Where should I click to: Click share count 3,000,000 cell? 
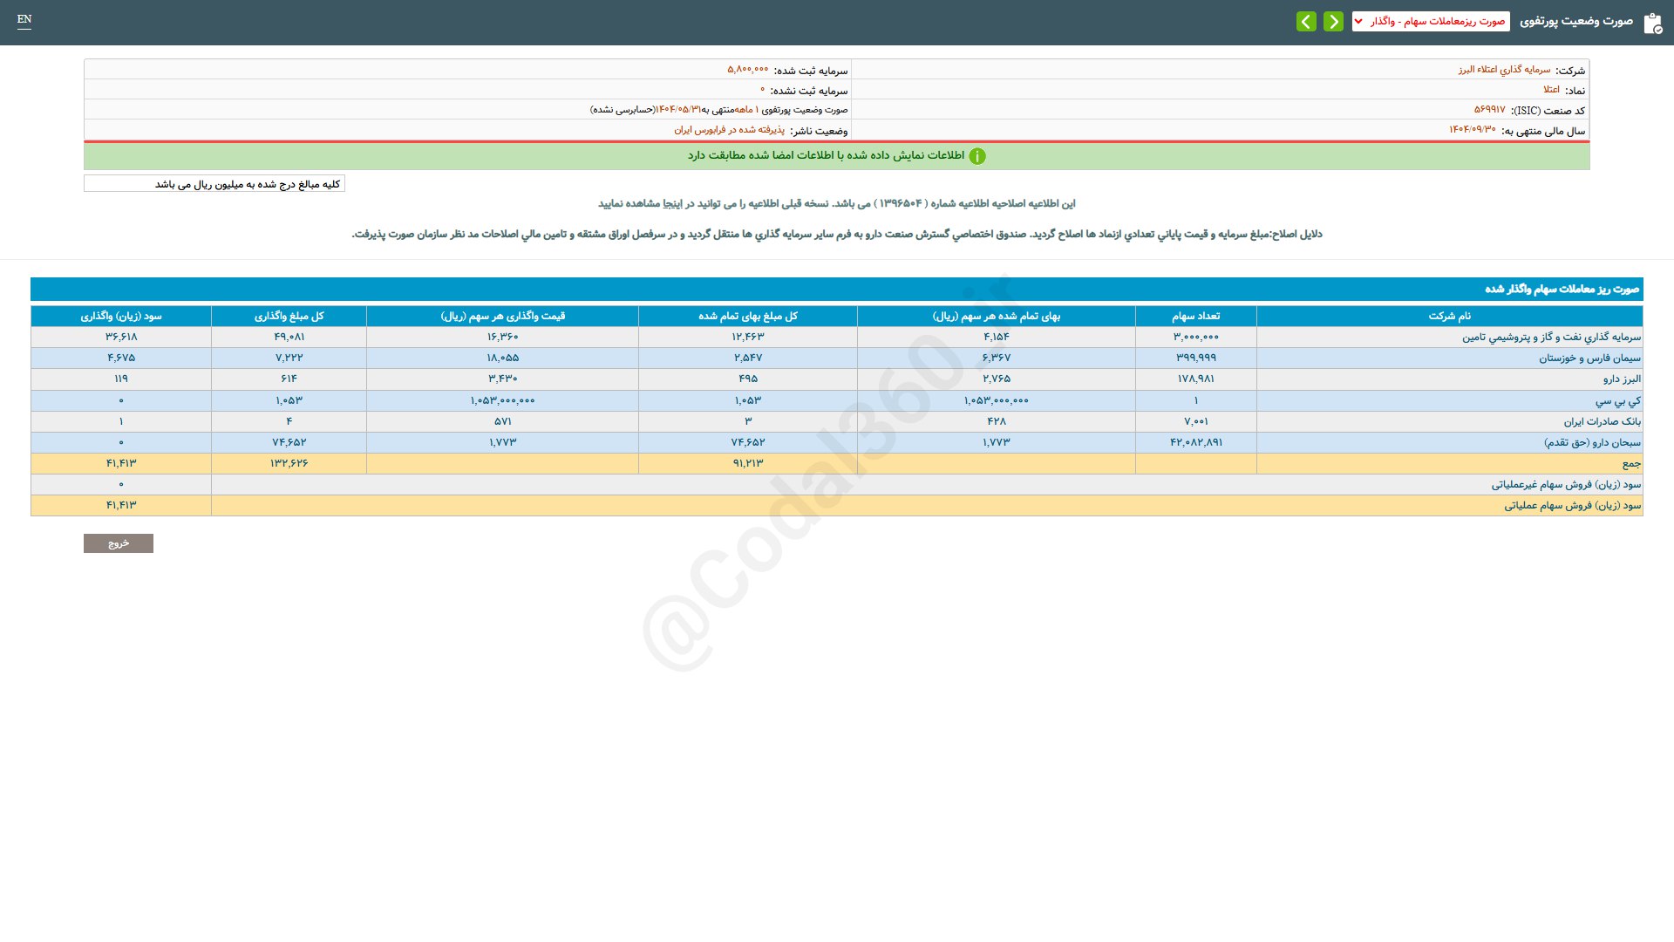[x=1195, y=337]
